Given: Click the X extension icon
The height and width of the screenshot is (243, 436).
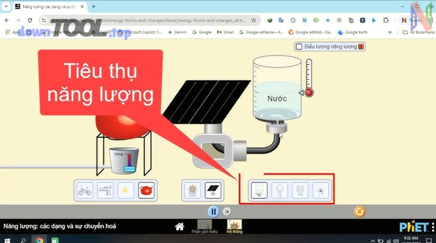Looking at the screenshot, I should pos(362,20).
